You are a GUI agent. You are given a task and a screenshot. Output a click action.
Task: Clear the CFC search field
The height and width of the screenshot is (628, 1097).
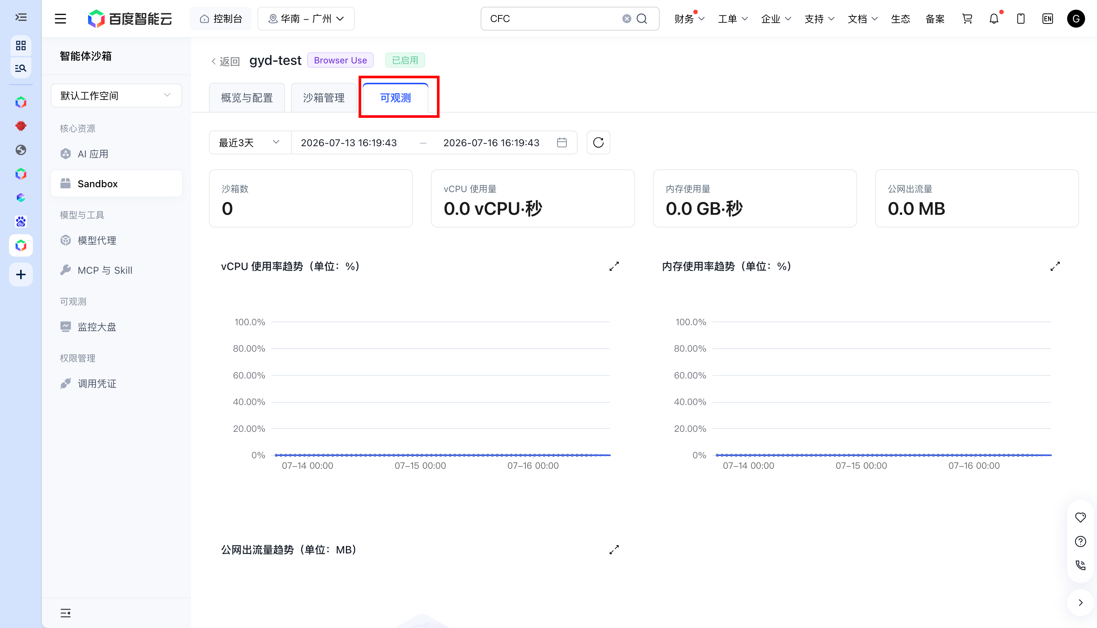(x=626, y=19)
